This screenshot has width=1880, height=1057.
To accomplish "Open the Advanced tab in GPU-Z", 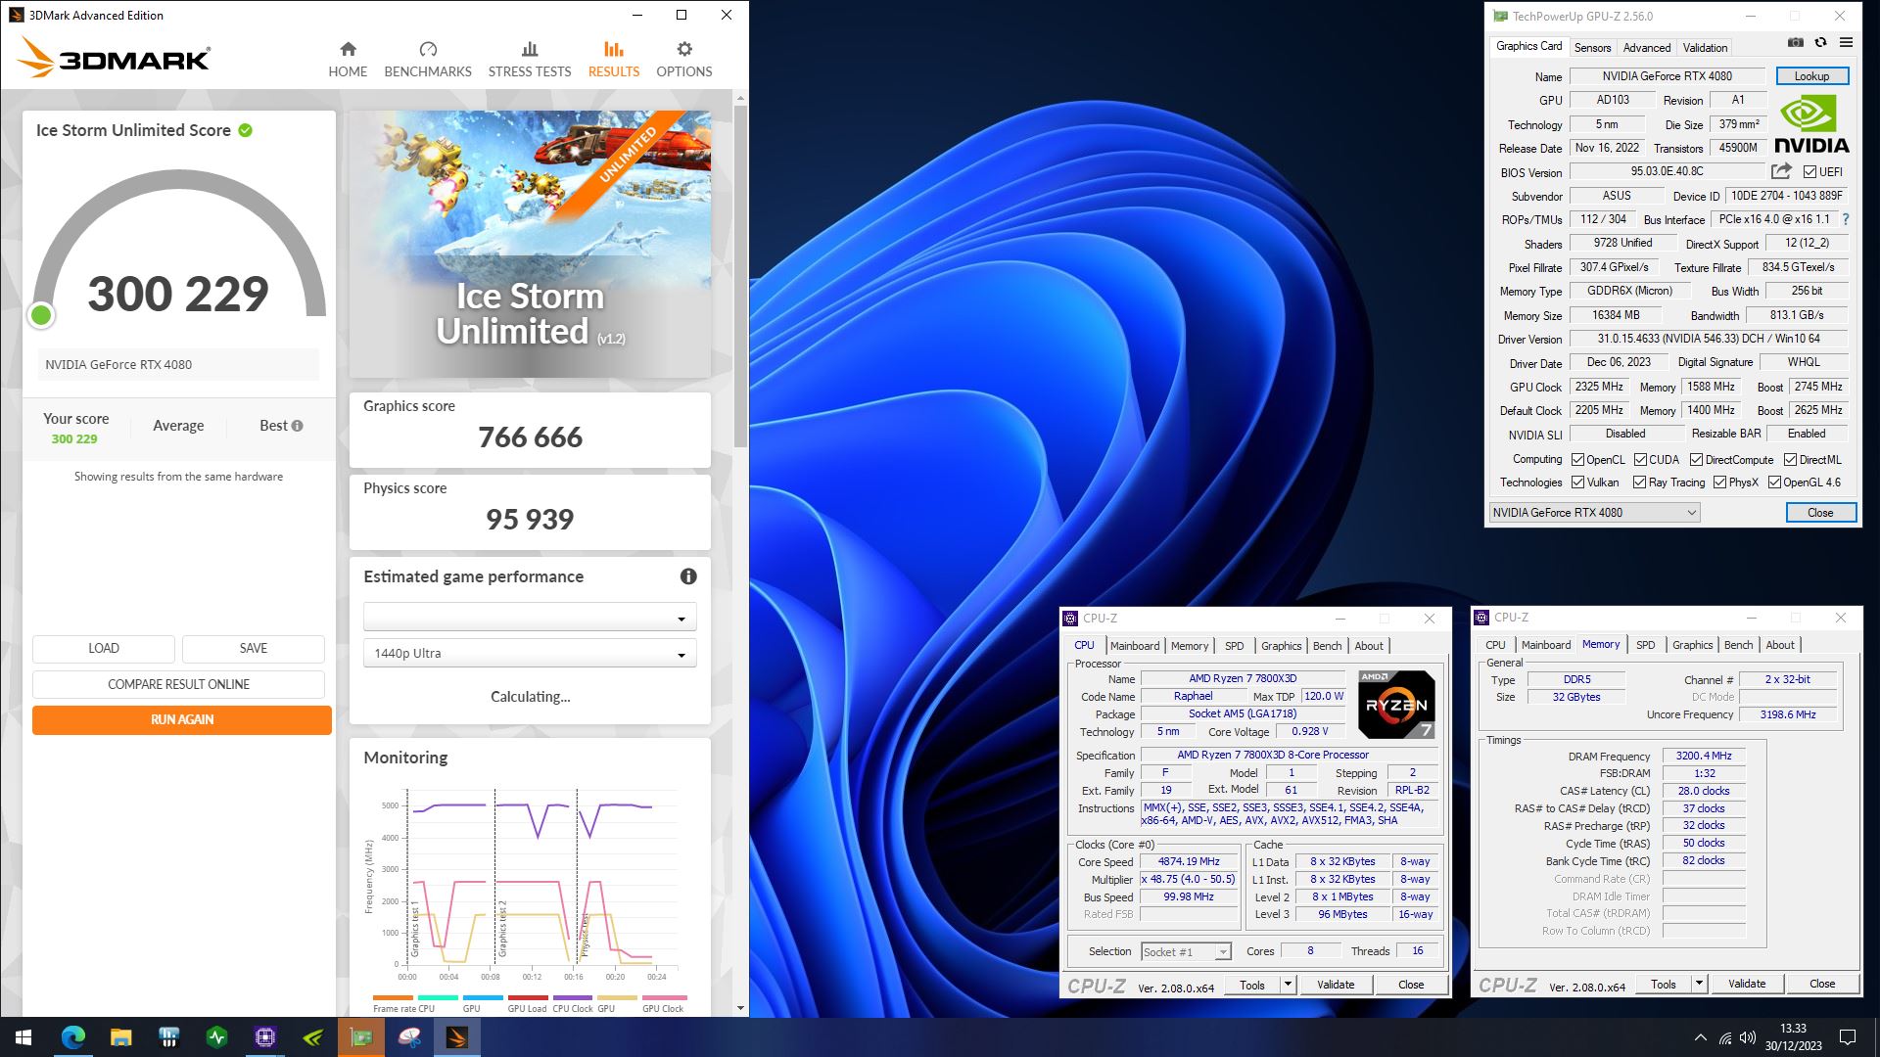I will click(x=1647, y=48).
